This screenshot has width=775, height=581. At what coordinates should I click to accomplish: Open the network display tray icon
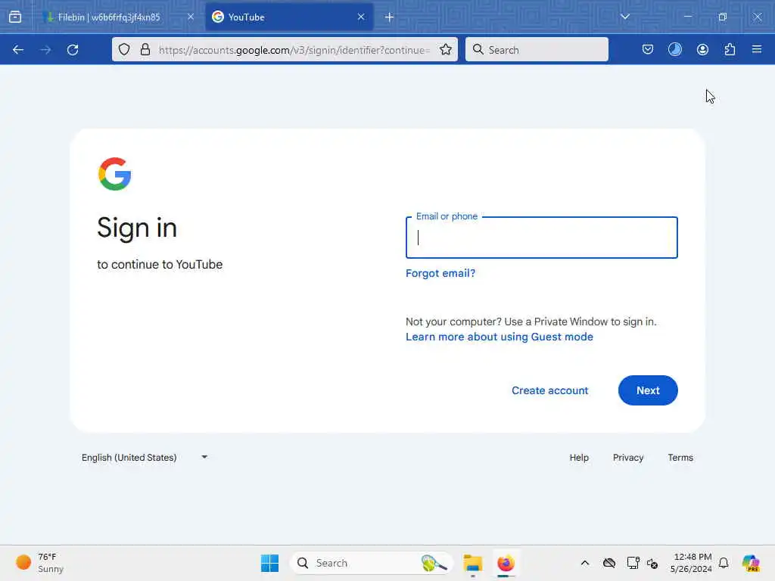(633, 563)
